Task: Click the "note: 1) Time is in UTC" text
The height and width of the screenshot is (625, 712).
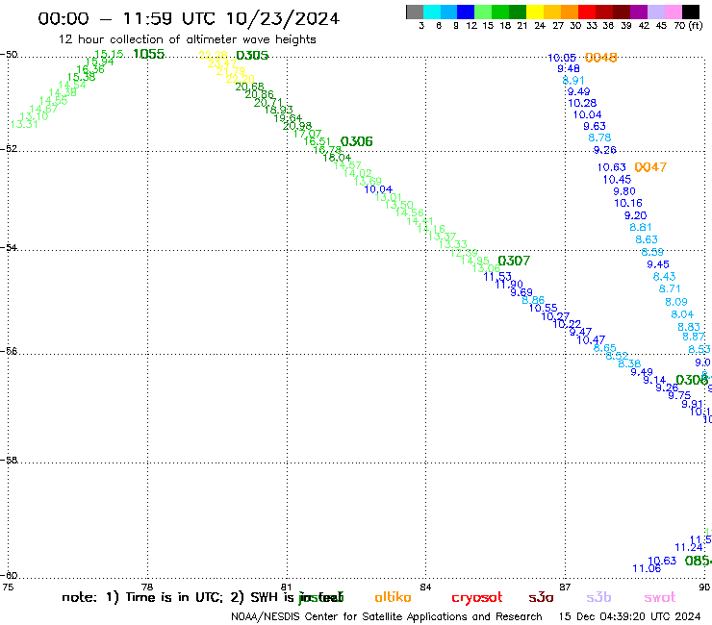Action: pos(142,597)
